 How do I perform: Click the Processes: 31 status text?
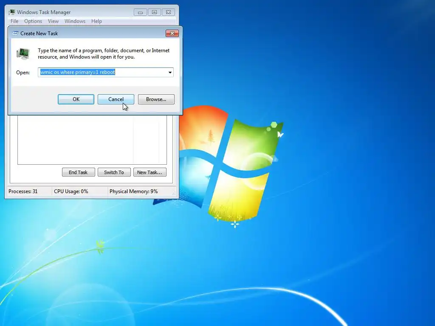tap(23, 191)
